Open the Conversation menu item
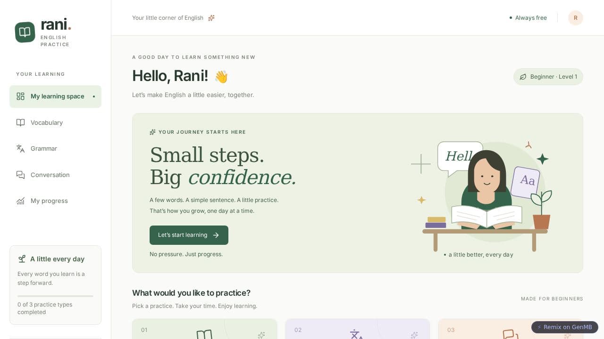 [x=55, y=175]
